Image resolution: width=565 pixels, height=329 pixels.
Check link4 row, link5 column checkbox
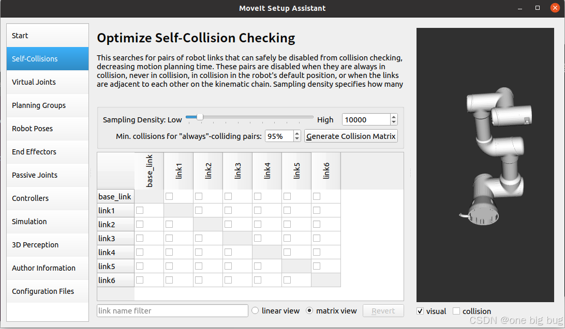coord(287,252)
